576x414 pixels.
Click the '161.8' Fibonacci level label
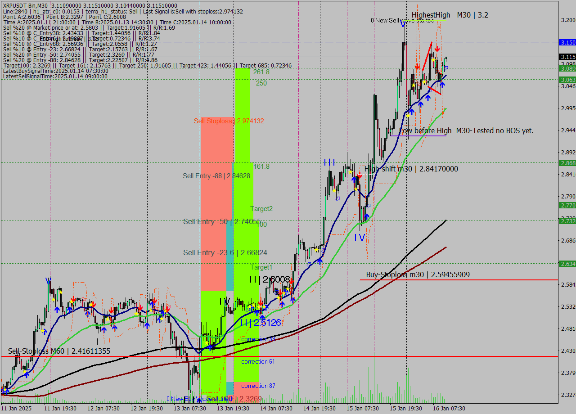click(261, 166)
